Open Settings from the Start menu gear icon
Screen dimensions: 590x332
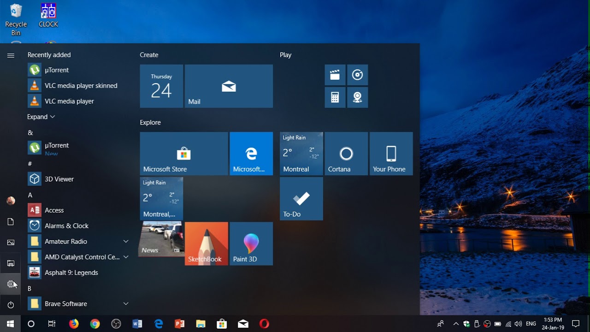click(11, 284)
